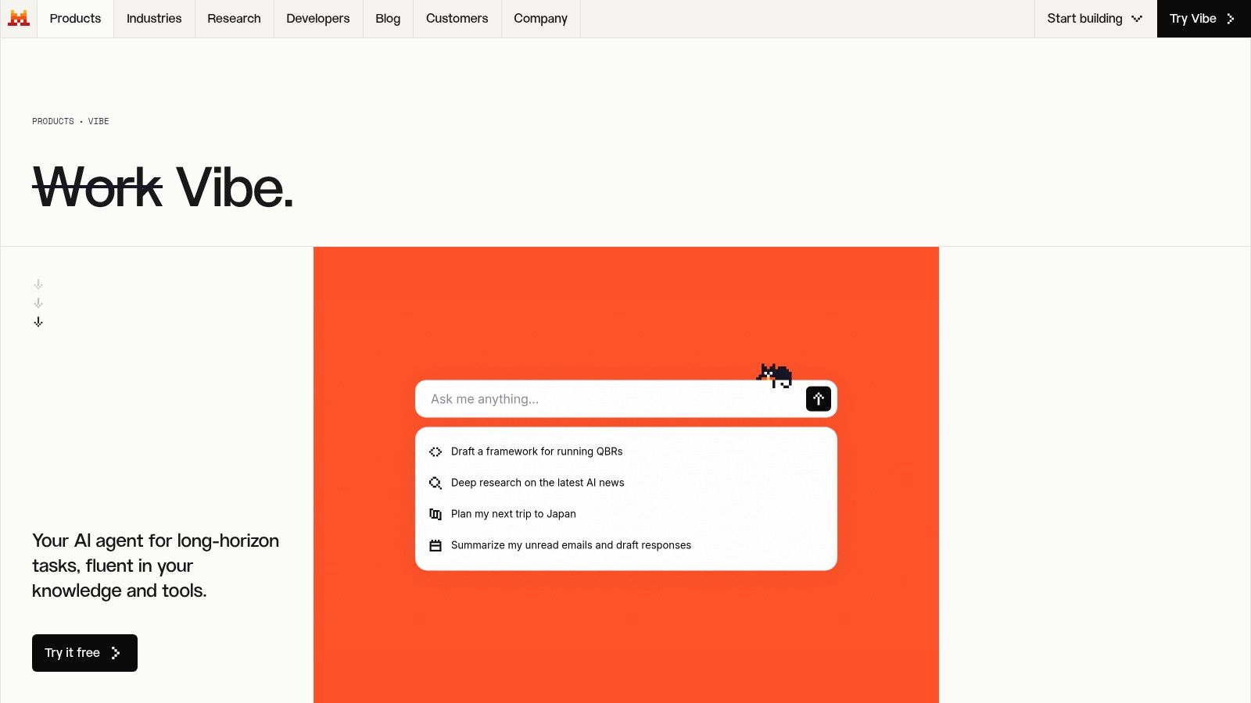The height and width of the screenshot is (703, 1251).
Task: Click the VIBE breadcrumb link
Action: pos(99,121)
